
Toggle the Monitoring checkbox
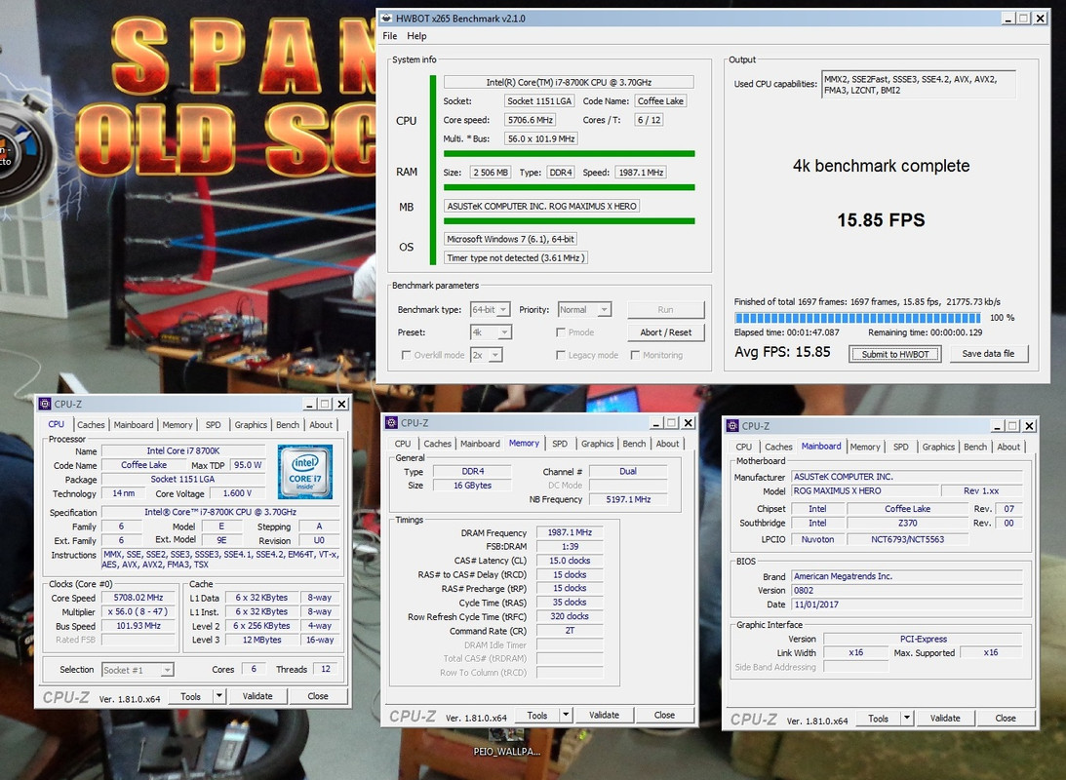635,355
